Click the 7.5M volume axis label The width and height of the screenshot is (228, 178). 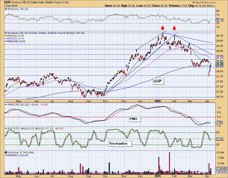[x=221, y=158]
